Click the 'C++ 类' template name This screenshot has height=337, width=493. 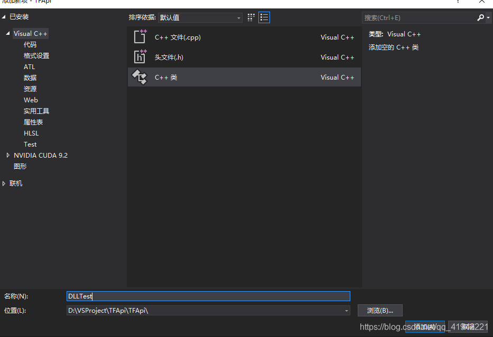(166, 78)
